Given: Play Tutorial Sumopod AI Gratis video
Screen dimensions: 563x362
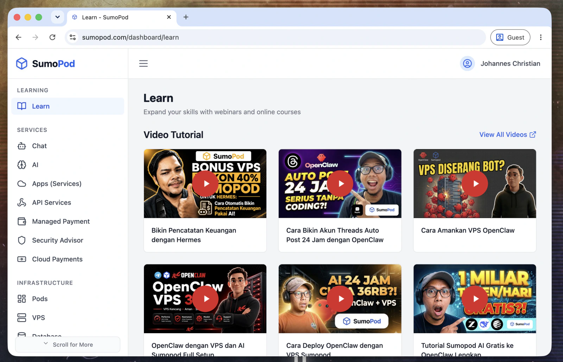Looking at the screenshot, I should [x=475, y=299].
